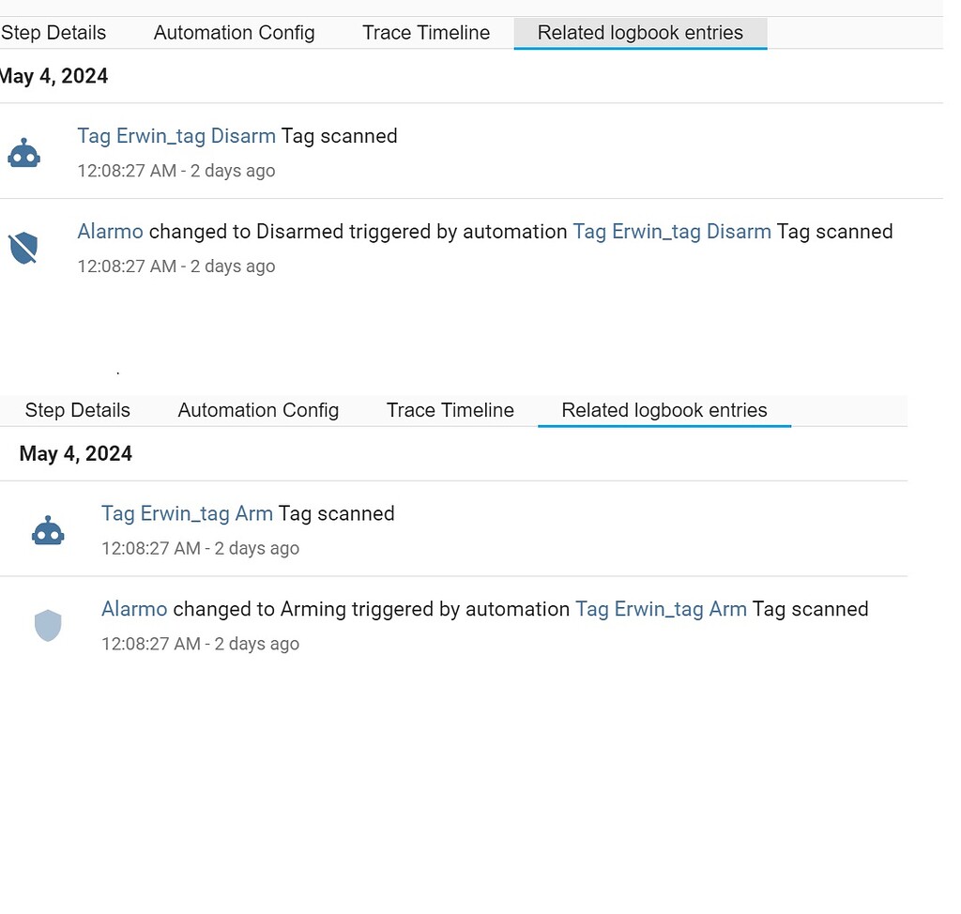Image resolution: width=961 pixels, height=914 pixels.
Task: Open Step Details in the lower panel
Action: coord(77,410)
